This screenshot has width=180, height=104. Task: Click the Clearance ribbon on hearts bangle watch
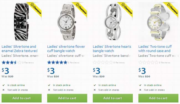pos(127,9)
